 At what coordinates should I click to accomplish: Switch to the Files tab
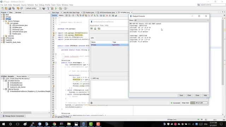point(11,13)
